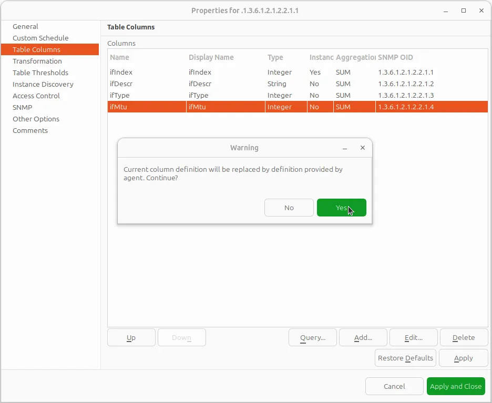The image size is (492, 403).
Task: Add a new table column
Action: pos(363,337)
